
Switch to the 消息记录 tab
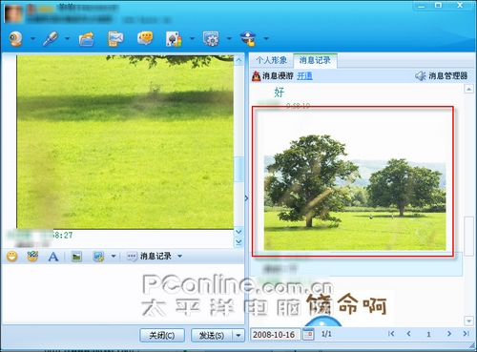pos(315,60)
